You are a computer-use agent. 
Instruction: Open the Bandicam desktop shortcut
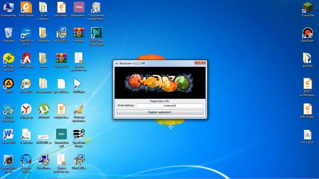point(308,35)
